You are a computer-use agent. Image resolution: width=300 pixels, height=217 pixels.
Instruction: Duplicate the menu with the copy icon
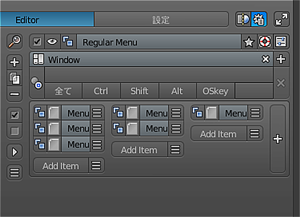(15, 78)
